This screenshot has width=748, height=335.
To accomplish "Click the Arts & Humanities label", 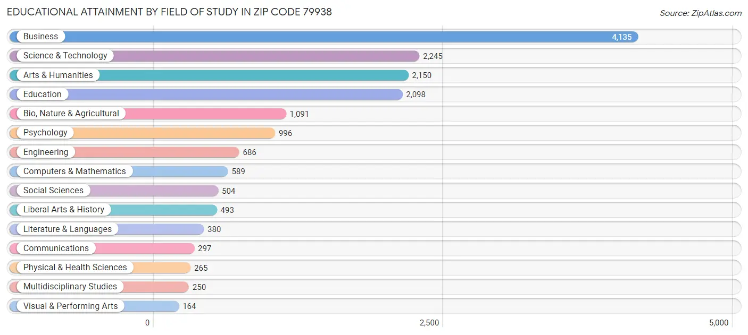I will coord(58,75).
